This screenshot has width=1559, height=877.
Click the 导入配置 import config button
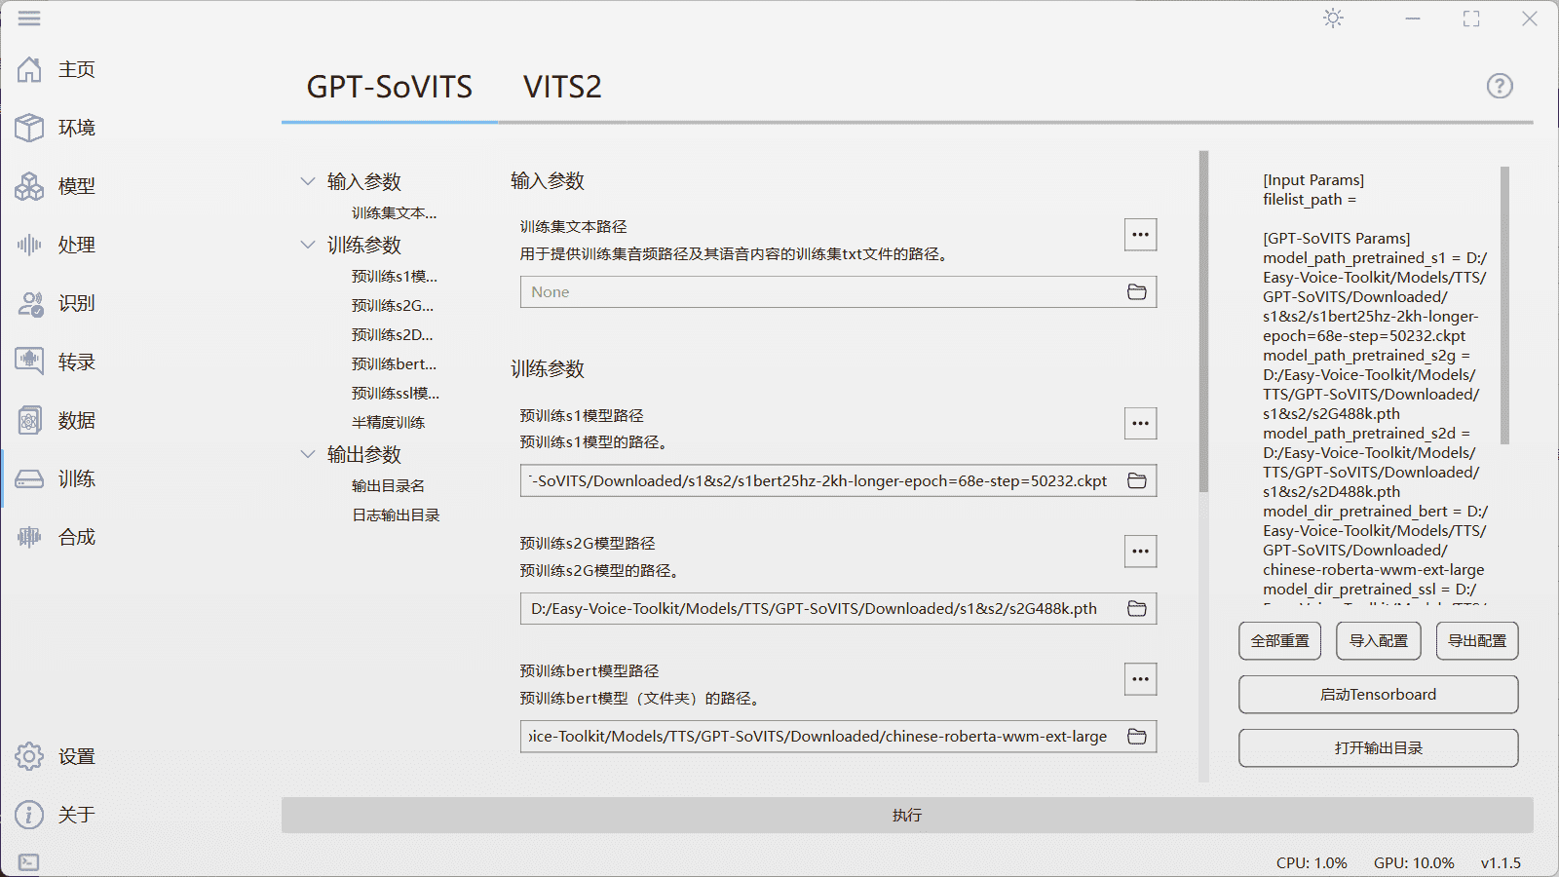click(1379, 640)
